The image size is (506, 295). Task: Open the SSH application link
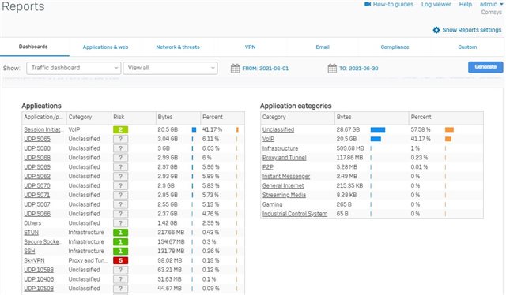coord(29,251)
